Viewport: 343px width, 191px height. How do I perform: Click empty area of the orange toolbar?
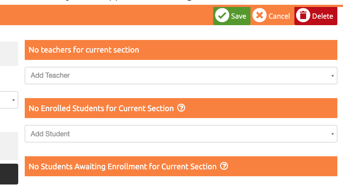pos(105,15)
